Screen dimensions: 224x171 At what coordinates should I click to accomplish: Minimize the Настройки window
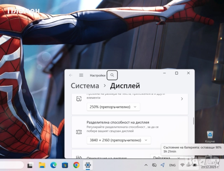coord(165,73)
